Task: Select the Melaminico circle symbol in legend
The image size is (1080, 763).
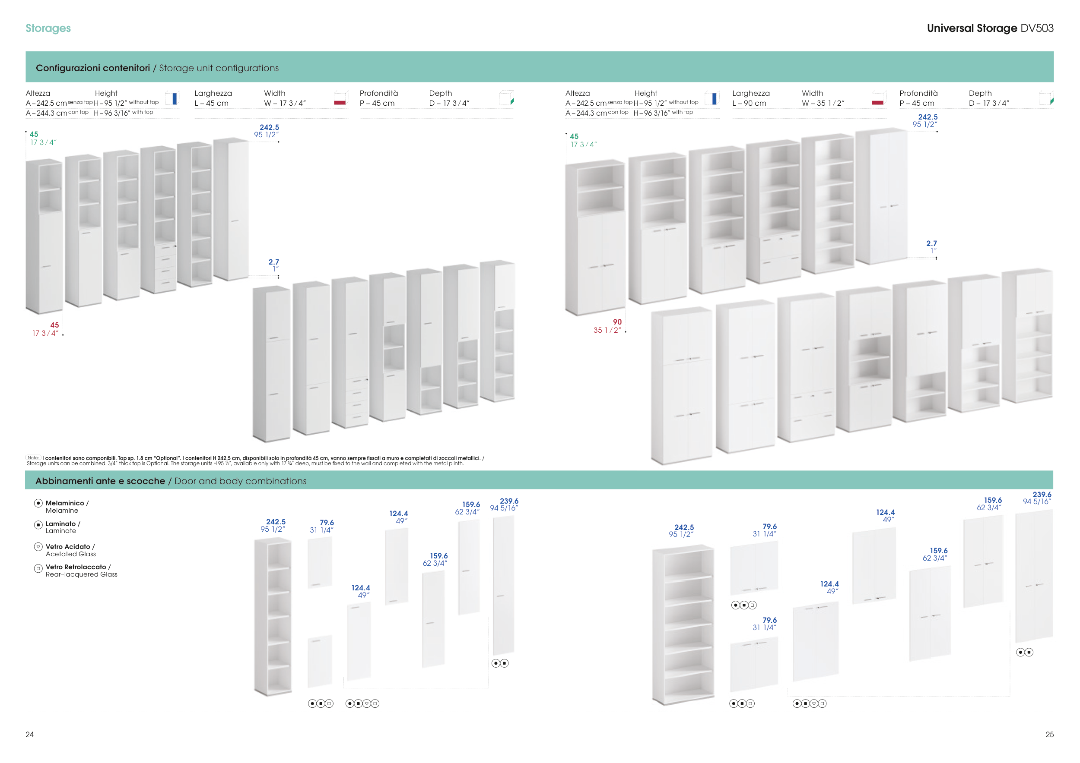Action: tap(38, 503)
